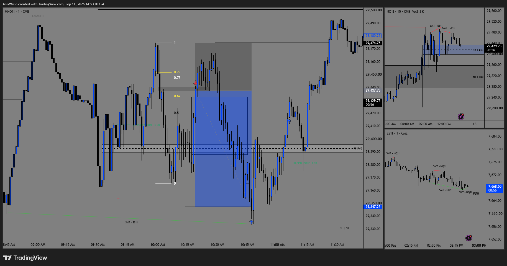Click the ES1! · 1 · CME symbol label

[397, 133]
